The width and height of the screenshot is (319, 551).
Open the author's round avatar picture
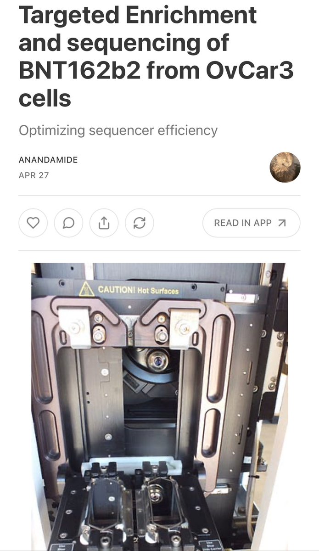[x=285, y=168]
